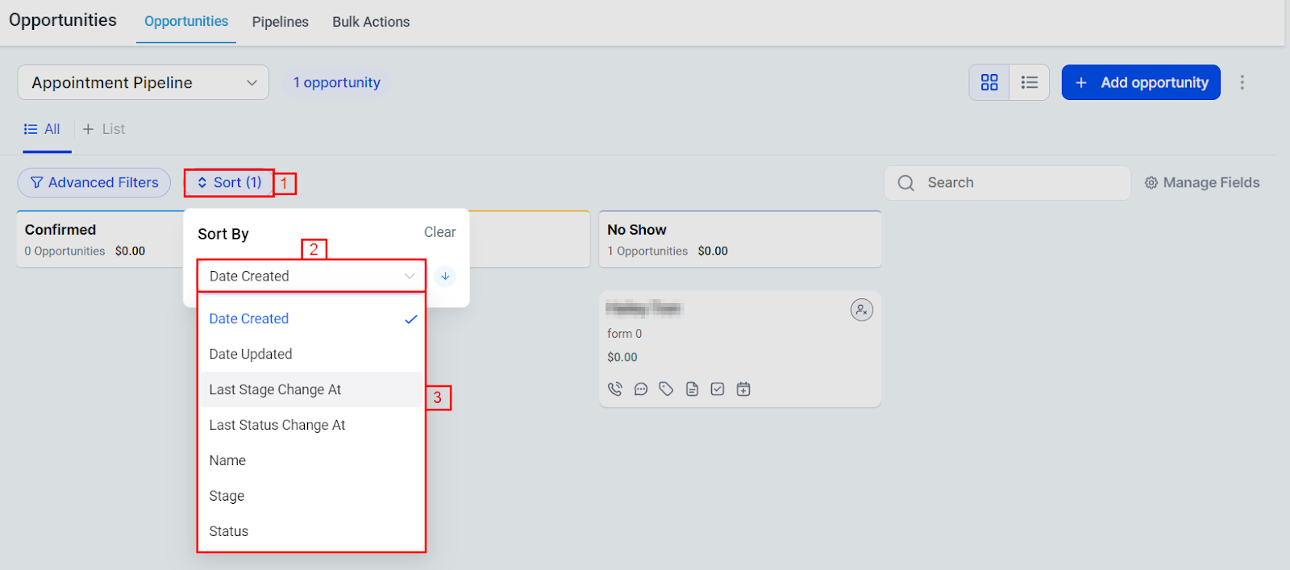Click the $0.00 value on card
Screen dimensions: 1290x570
pyautogui.click(x=622, y=357)
